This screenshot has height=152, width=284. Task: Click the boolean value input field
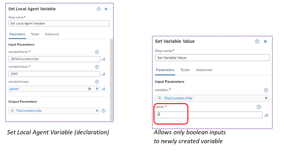click(x=208, y=115)
